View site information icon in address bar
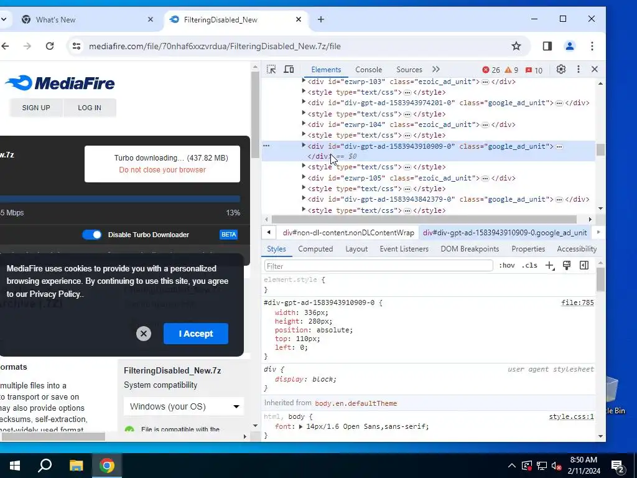The height and width of the screenshot is (478, 637). 77,46
